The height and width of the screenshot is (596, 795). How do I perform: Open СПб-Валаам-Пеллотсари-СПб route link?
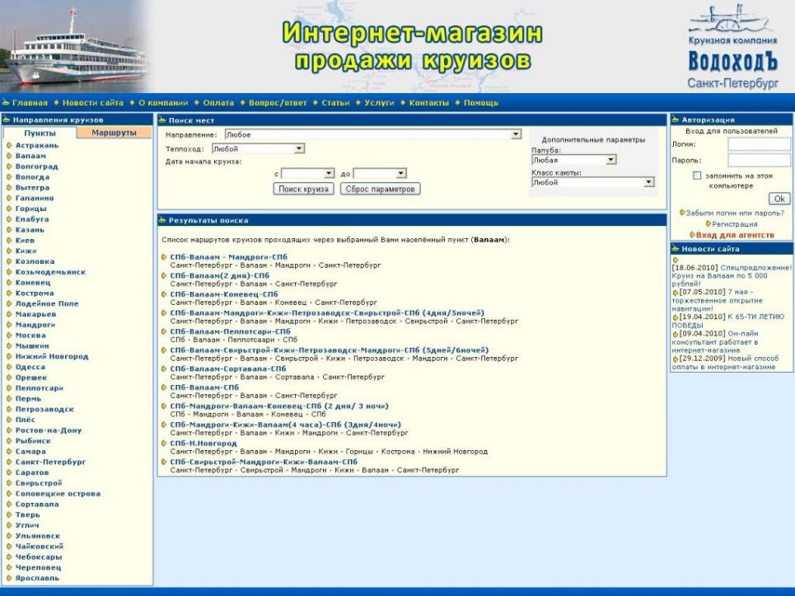tap(230, 331)
